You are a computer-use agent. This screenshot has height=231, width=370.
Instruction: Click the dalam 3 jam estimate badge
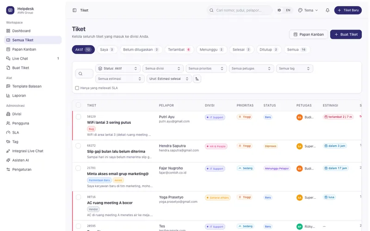point(334,146)
